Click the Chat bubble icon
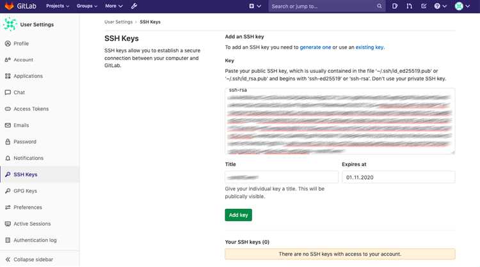Screen dimensions: 480x267 point(8,92)
